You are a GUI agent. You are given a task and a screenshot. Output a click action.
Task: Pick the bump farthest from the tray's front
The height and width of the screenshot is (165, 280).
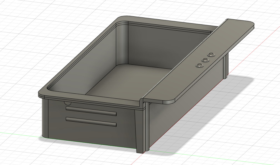(211, 55)
